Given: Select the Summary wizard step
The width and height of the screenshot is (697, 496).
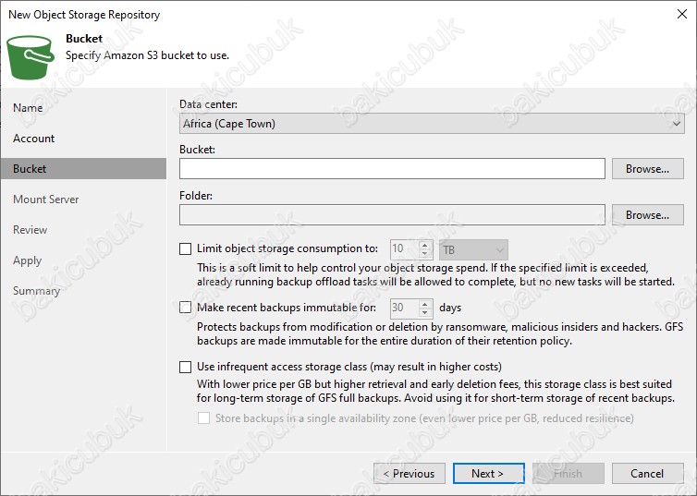Looking at the screenshot, I should [x=36, y=291].
